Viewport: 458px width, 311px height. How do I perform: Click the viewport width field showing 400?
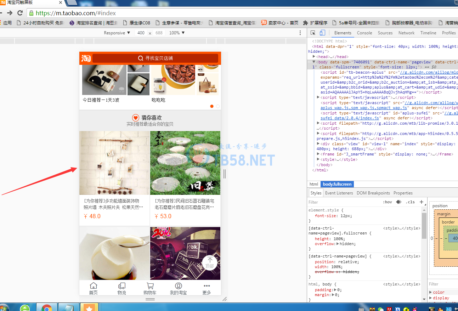point(141,33)
